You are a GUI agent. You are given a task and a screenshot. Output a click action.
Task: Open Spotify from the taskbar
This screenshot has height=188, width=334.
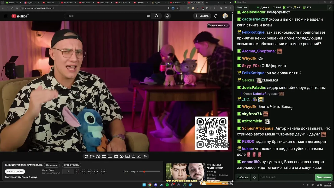[x=167, y=185]
